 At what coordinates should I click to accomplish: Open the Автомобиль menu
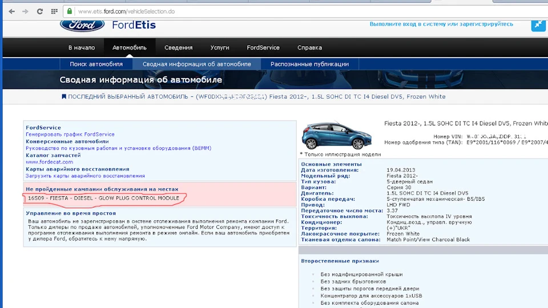[130, 47]
